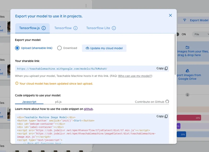This screenshot has width=209, height=152.
Task: Close the export dialog with X icon
Action: [x=170, y=15]
